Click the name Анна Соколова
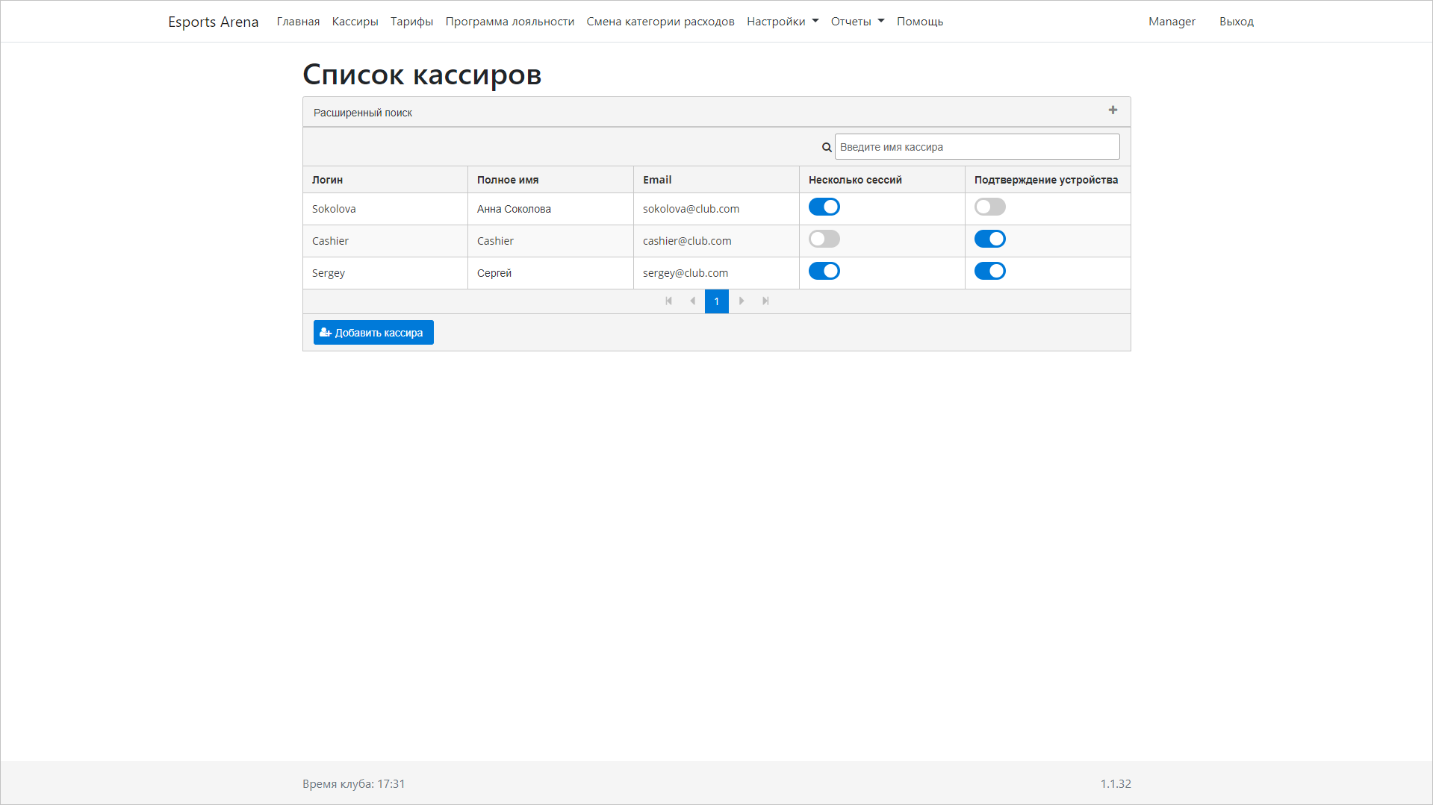Screen dimensions: 1433x805 514,209
